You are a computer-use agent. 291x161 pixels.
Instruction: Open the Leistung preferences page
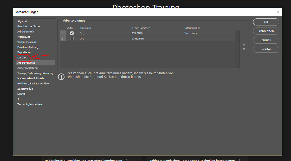[22, 58]
